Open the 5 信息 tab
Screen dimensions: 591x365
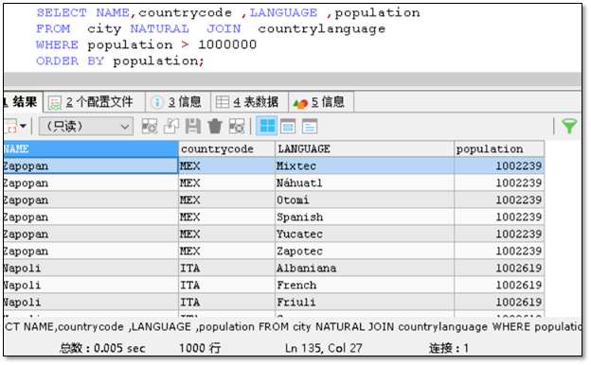(321, 102)
